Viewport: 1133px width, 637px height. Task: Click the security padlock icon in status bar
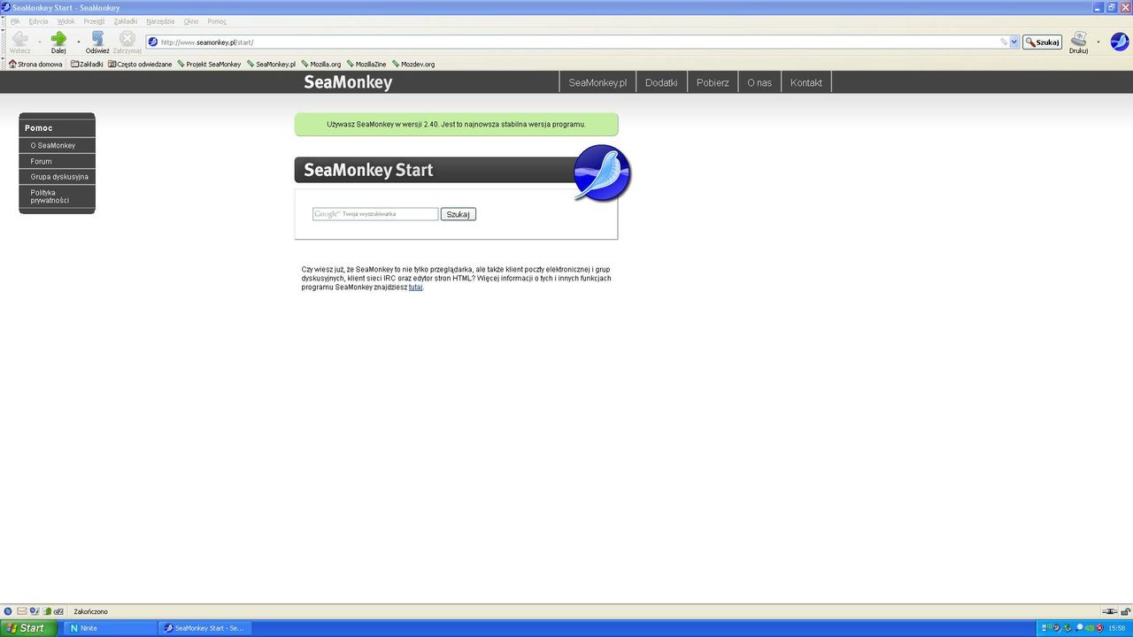click(x=1124, y=611)
